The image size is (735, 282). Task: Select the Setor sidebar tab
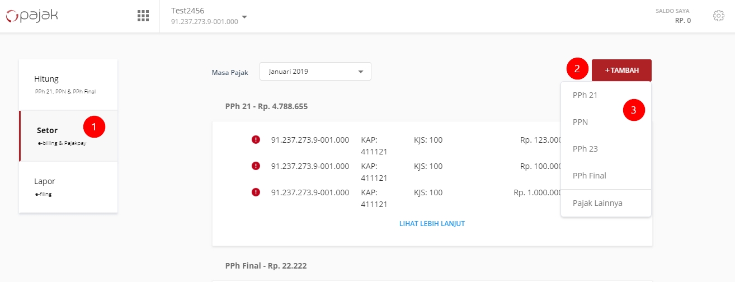(x=68, y=136)
